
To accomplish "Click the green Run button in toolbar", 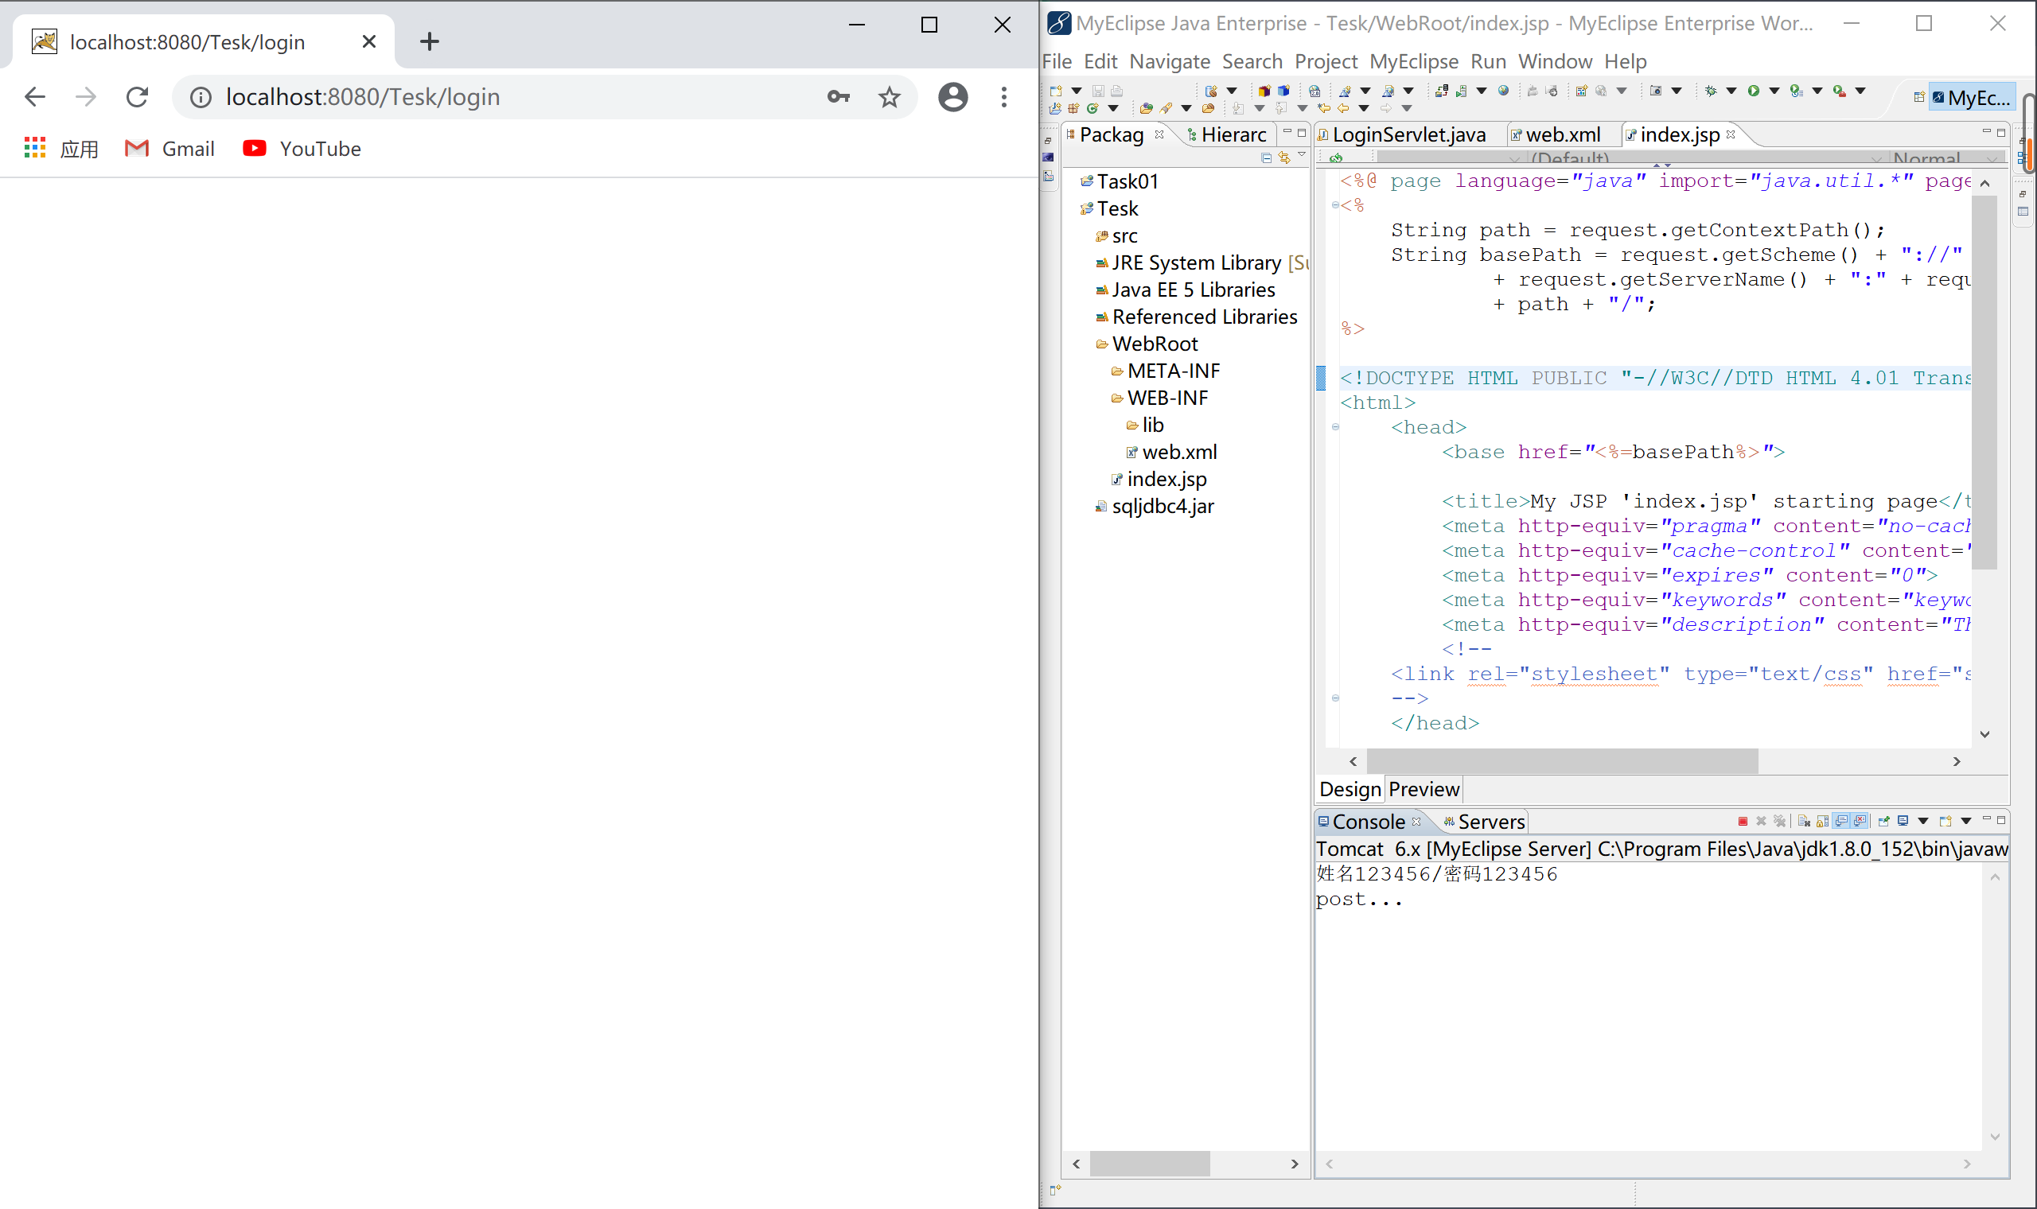I will pos(1754,91).
